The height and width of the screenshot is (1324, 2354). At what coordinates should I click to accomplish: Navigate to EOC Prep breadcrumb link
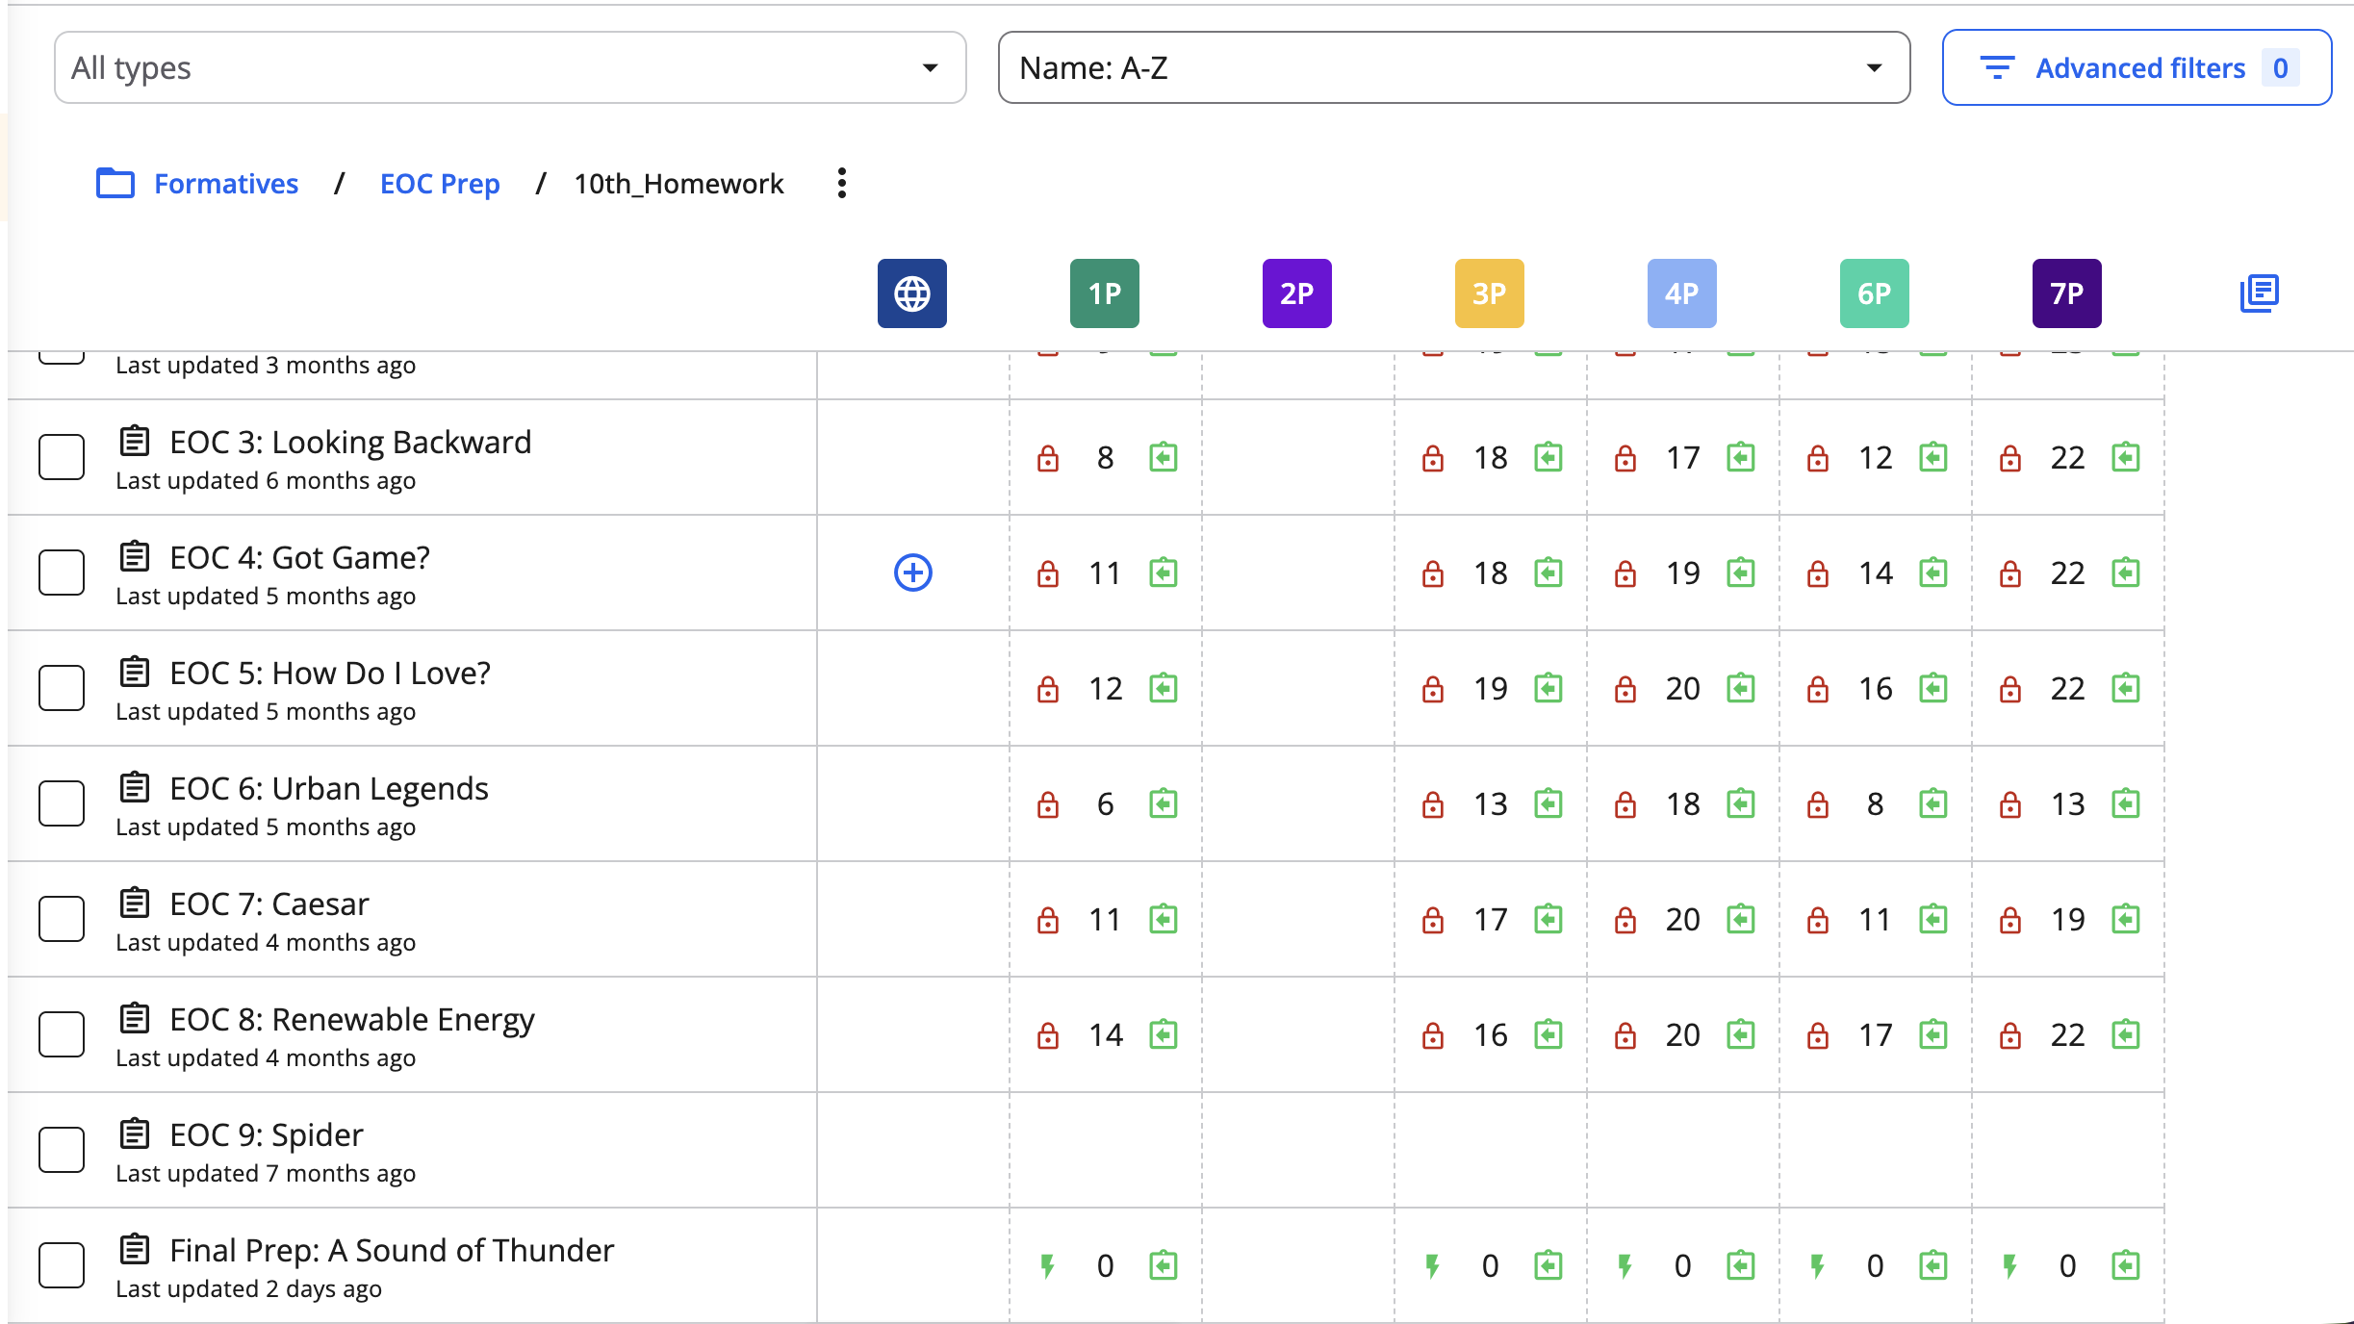click(x=440, y=183)
